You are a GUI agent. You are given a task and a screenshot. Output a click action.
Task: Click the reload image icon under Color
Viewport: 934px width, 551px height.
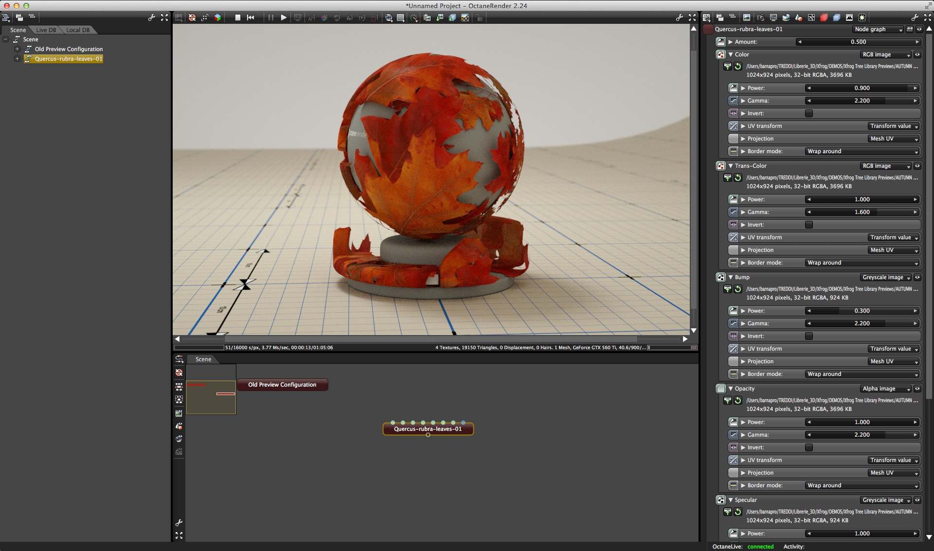pos(738,67)
